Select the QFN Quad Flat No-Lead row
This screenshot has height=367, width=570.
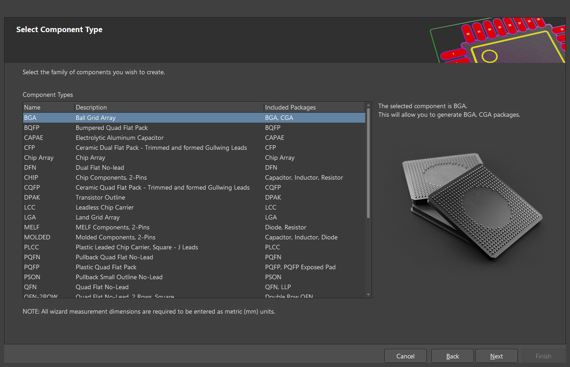coord(194,287)
